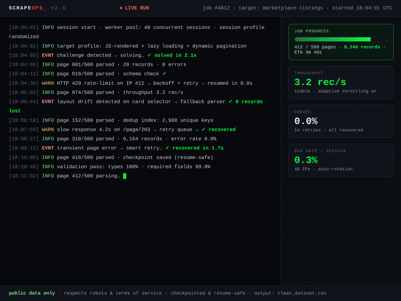Viewport: 401px width, 301px height.
Task: Click 'checkpointed & resume-safe' footer text
Action: [208, 293]
